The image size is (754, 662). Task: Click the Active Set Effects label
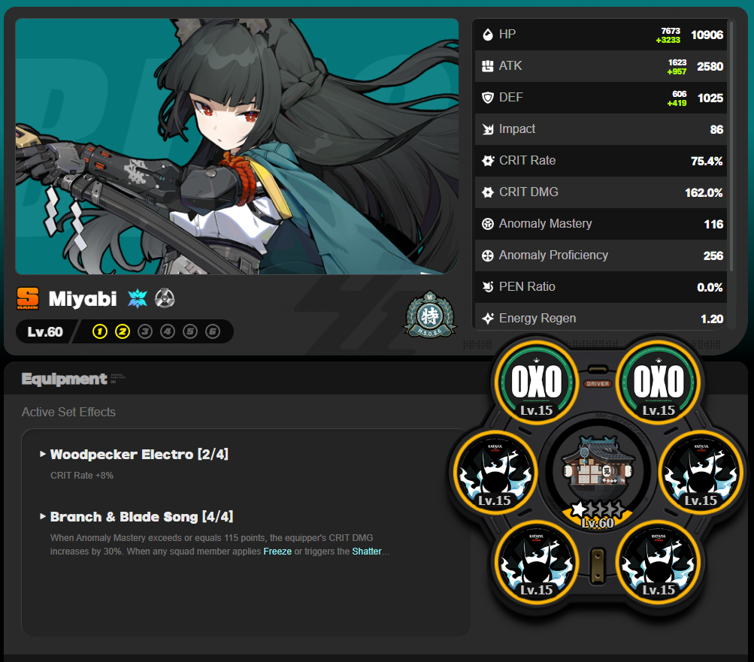[x=68, y=412]
